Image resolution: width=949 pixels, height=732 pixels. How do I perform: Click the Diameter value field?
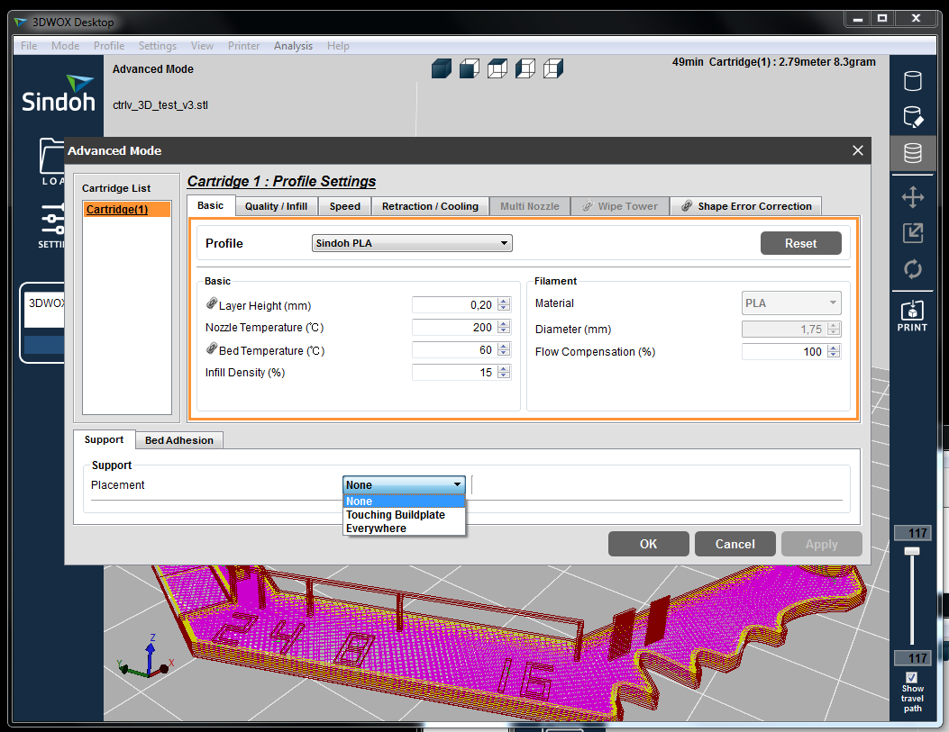pyautogui.click(x=784, y=329)
